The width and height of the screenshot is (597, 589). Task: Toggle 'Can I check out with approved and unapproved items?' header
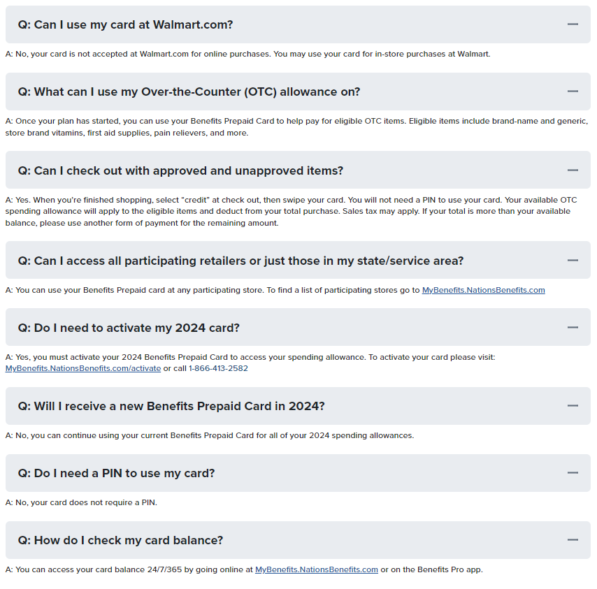pyautogui.click(x=298, y=170)
